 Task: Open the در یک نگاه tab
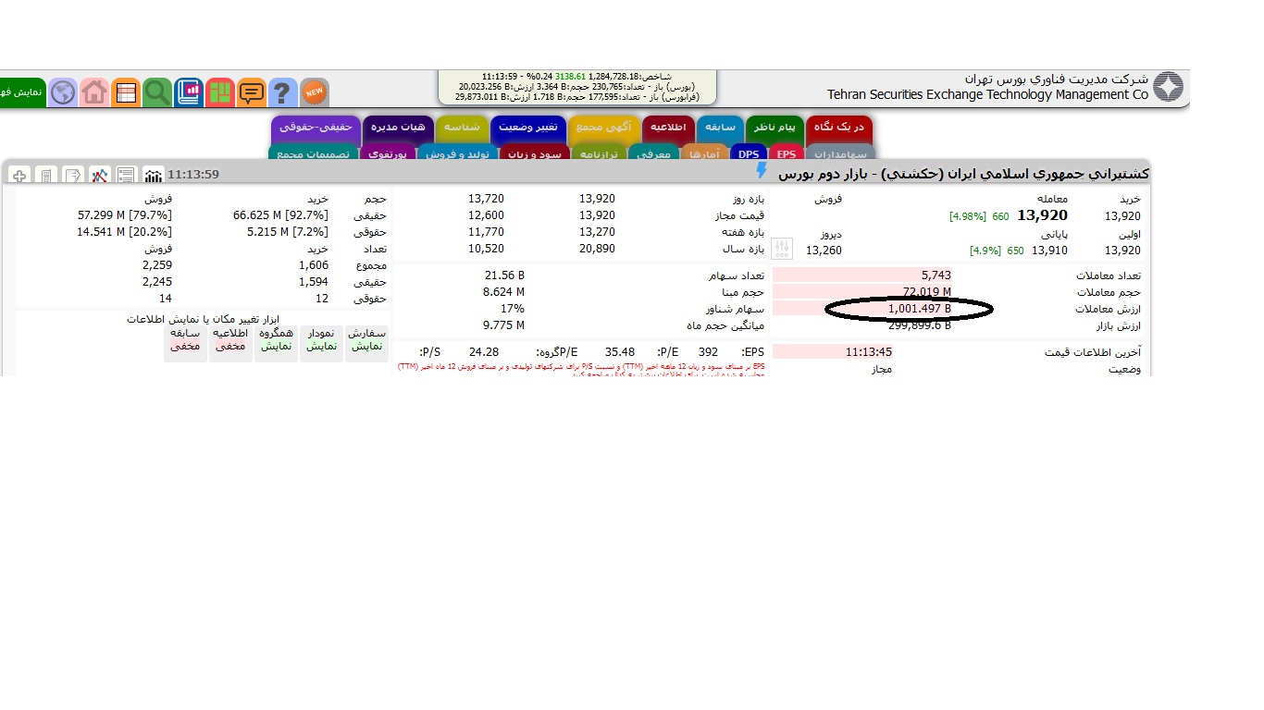pyautogui.click(x=839, y=128)
